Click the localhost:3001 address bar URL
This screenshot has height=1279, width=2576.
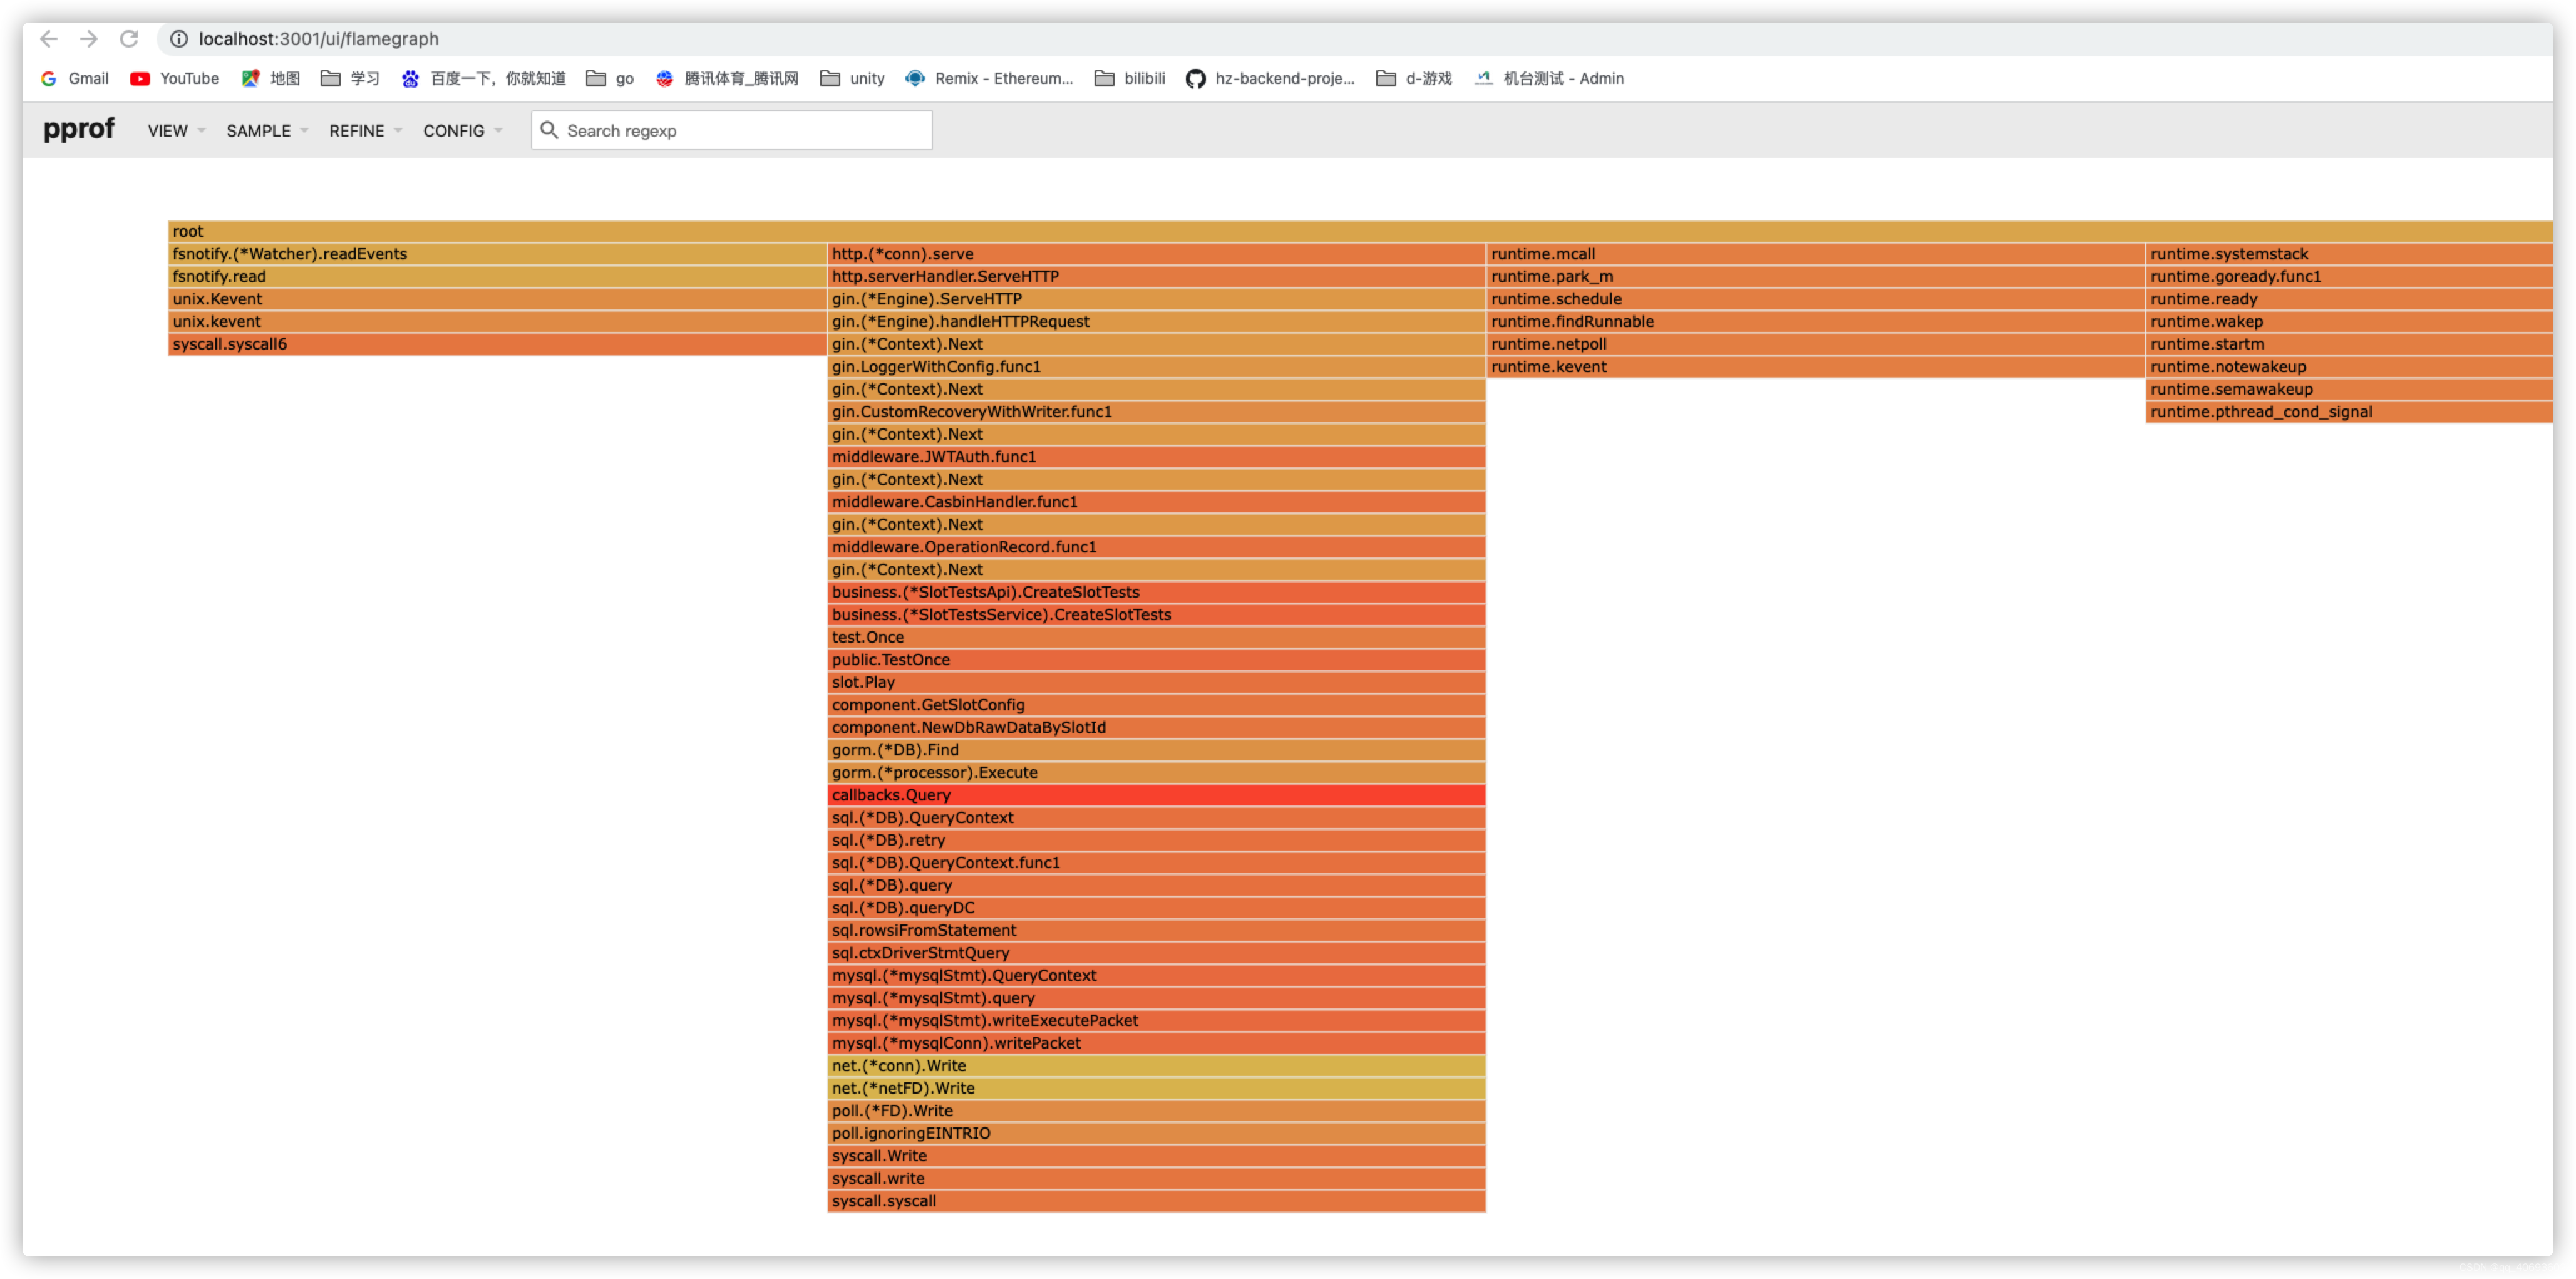pos(318,39)
